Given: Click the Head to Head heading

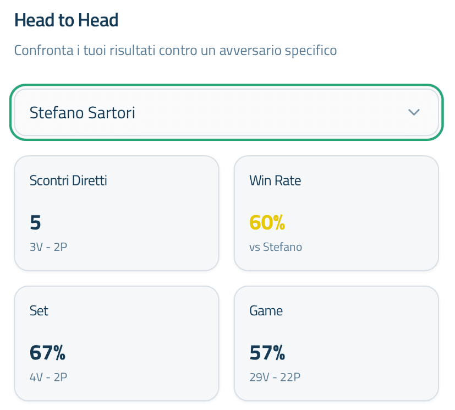Looking at the screenshot, I should (66, 20).
